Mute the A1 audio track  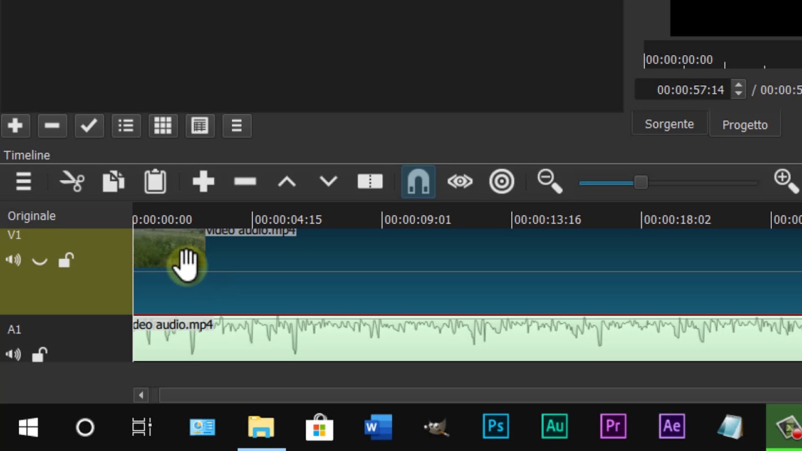(x=13, y=355)
